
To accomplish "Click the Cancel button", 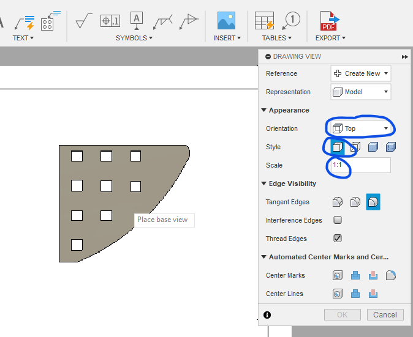I will point(385,314).
